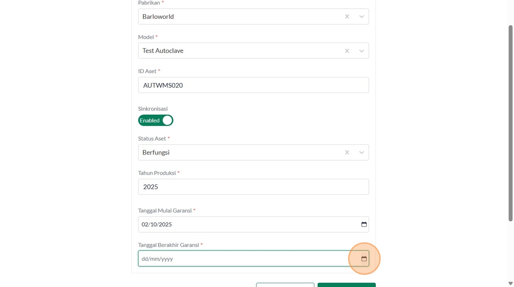Open calendar picker for Tanggal Mulai Garansi

tap(364, 225)
